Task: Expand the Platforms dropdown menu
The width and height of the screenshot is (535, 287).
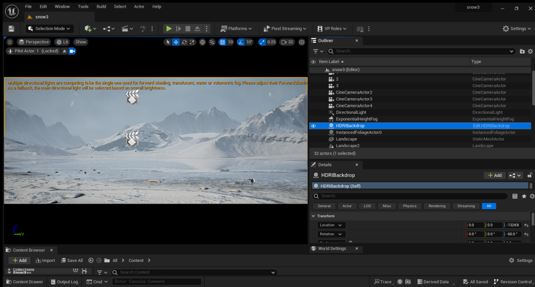Action: click(237, 29)
